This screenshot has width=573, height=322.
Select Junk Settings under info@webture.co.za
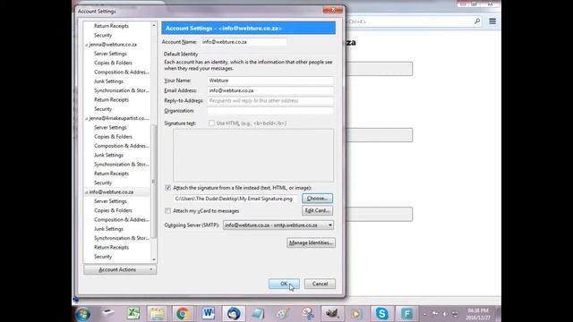pos(108,229)
